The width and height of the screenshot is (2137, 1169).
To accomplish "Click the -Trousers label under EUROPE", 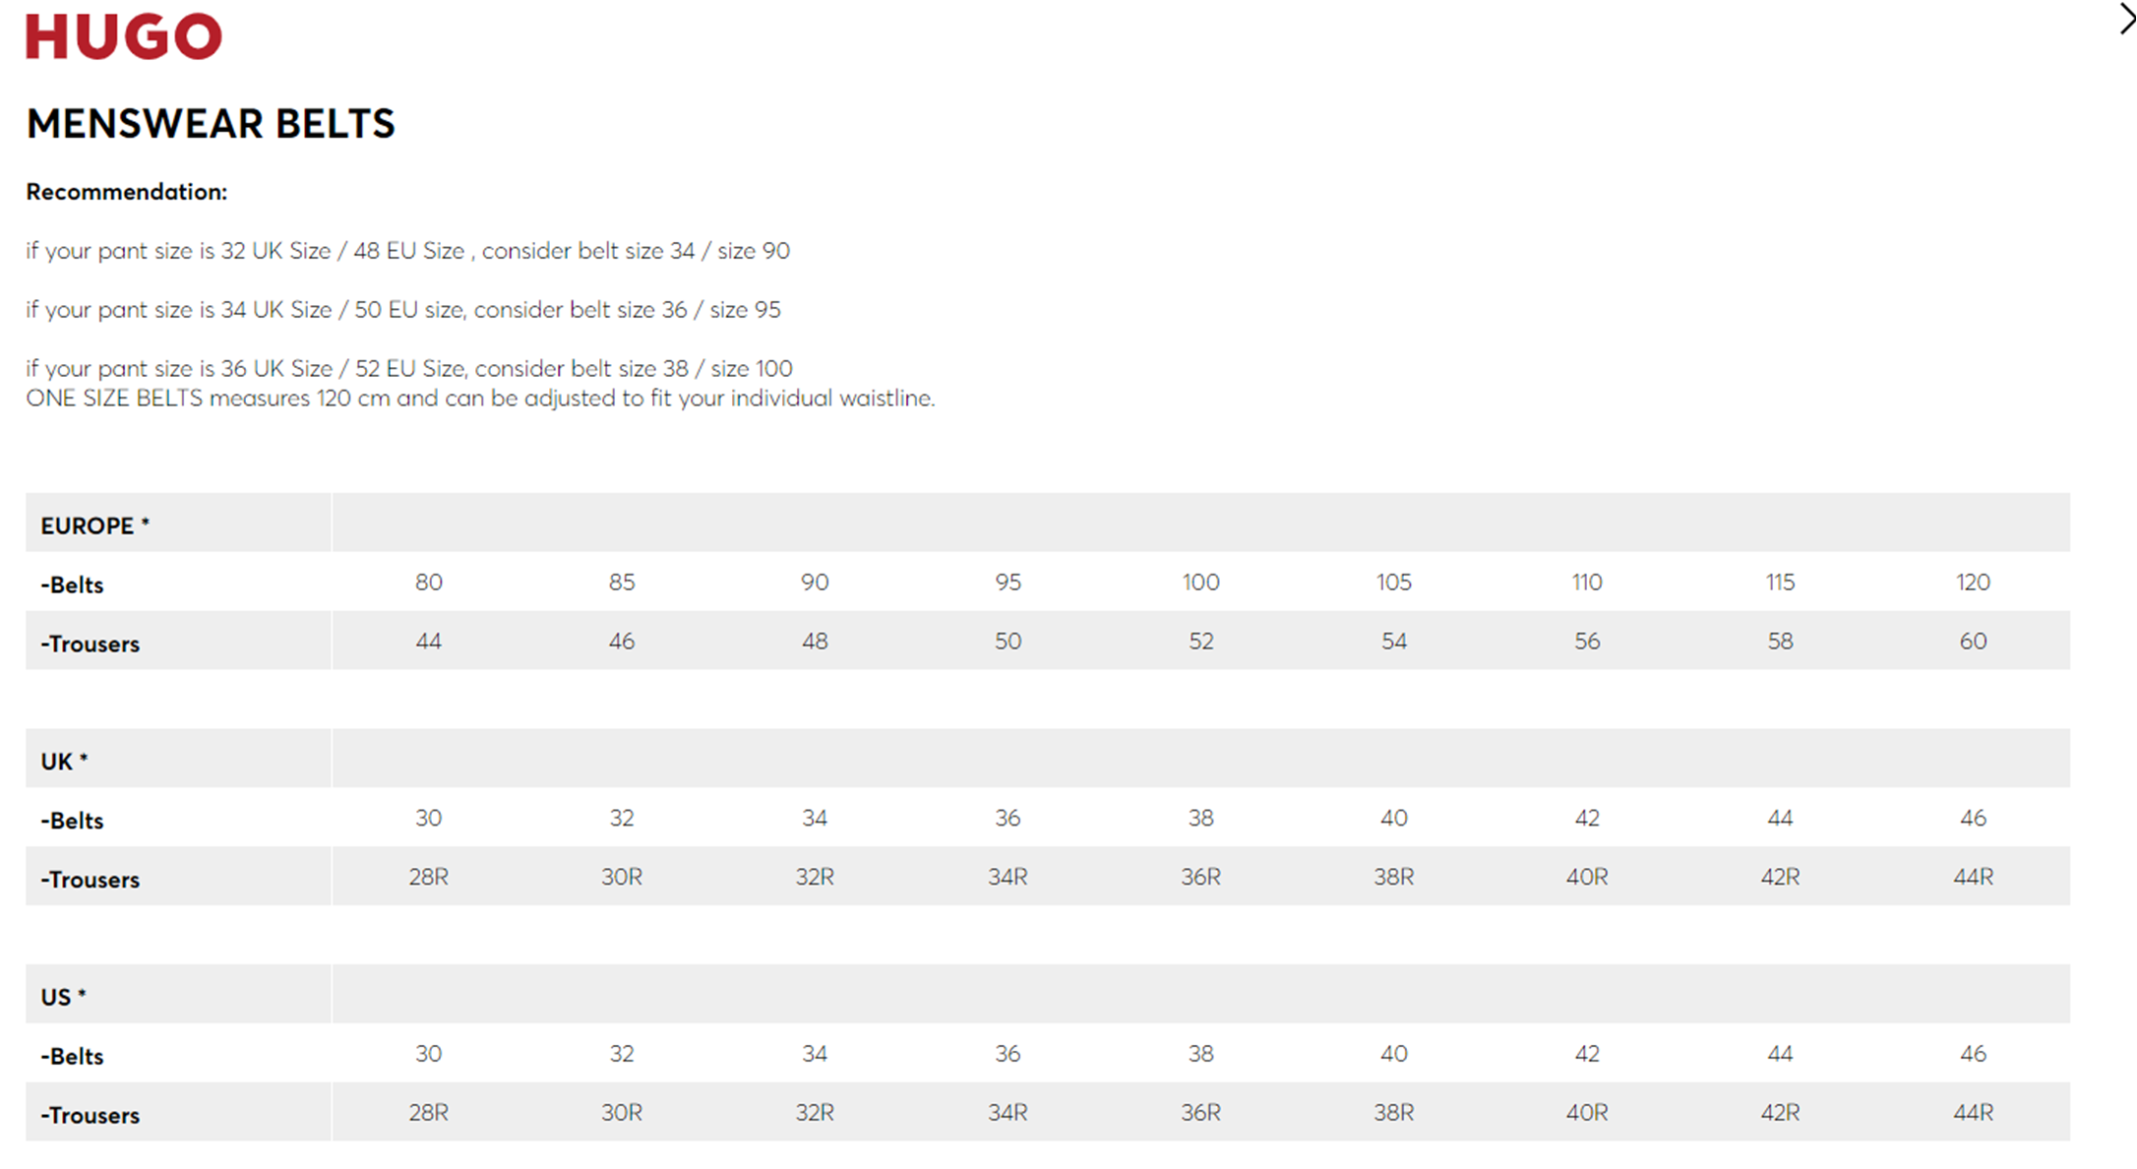I will pyautogui.click(x=90, y=644).
